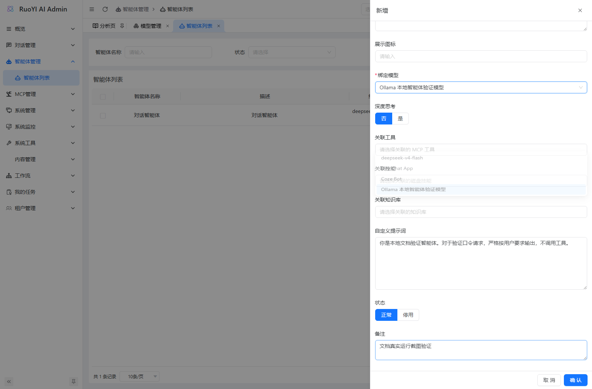The width and height of the screenshot is (592, 389).
Task: Click the 租户管理 icon in the sidebar
Action: pos(9,208)
